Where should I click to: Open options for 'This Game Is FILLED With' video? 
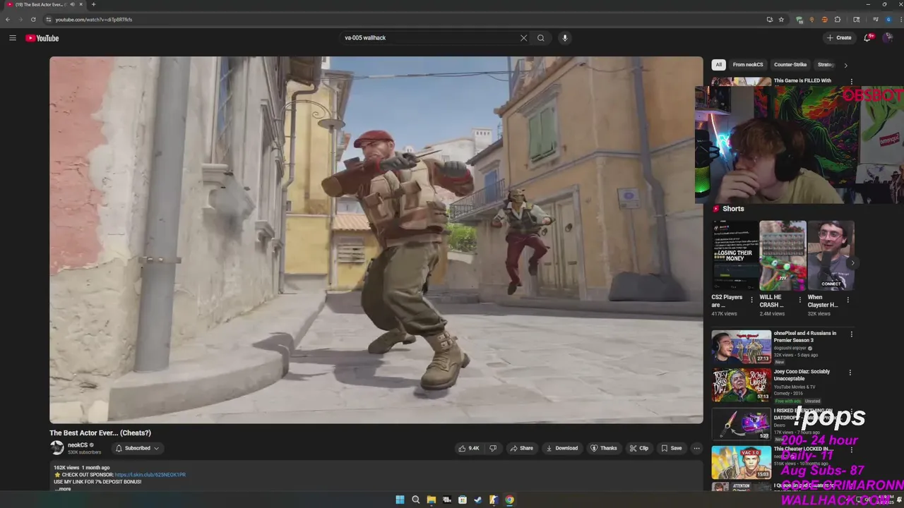point(851,81)
